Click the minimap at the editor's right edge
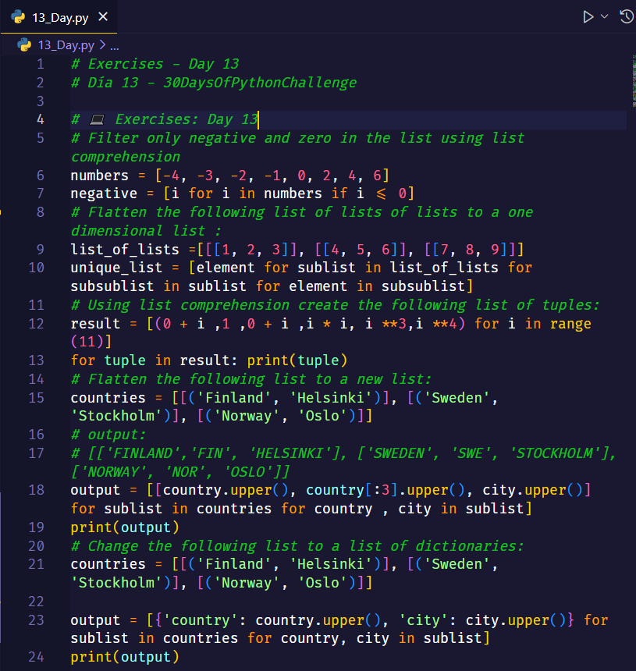Image resolution: width=636 pixels, height=671 pixels. pyautogui.click(x=634, y=81)
